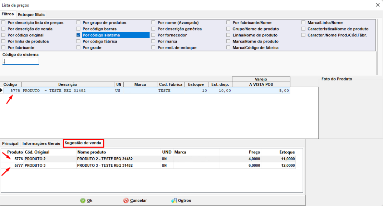This screenshot has height=206, width=383.
Task: Enable Por descrição lista de preços checkbox
Action: pos(4,23)
